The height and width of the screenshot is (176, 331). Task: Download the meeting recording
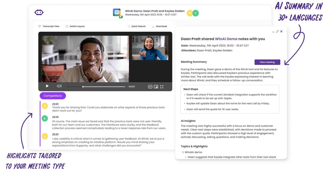coord(159,26)
